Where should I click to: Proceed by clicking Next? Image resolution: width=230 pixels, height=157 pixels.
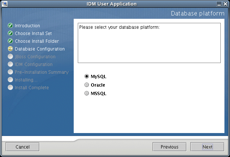(207, 147)
